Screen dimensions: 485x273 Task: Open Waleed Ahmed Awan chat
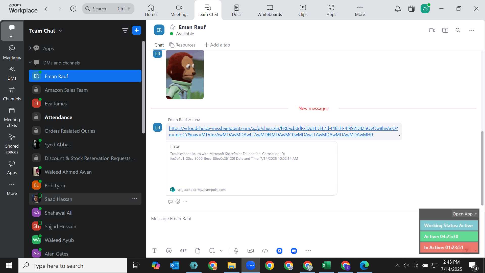[85, 172]
